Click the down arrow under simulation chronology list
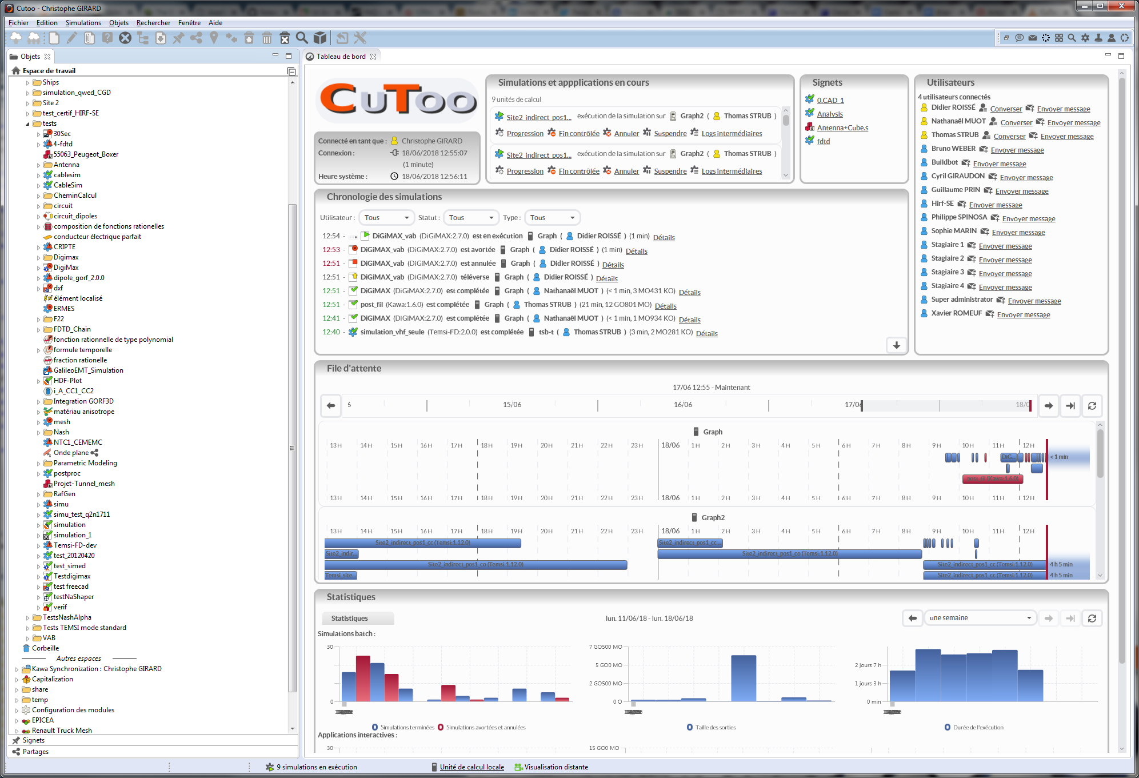The height and width of the screenshot is (778, 1139). pos(897,345)
